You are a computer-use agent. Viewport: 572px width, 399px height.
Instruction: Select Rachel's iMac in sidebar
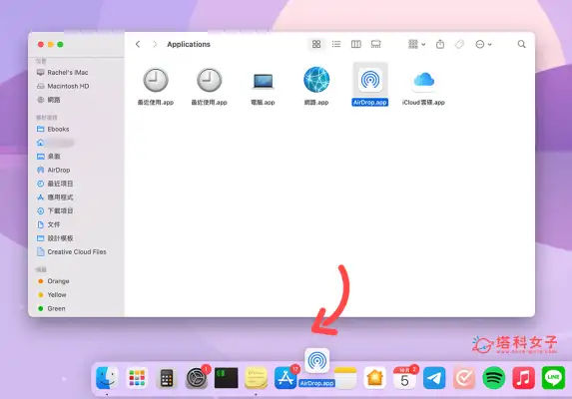click(62, 73)
